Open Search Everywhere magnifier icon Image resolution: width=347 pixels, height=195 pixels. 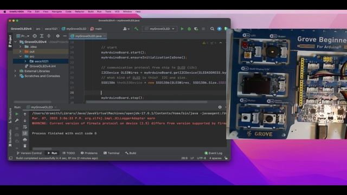click(x=212, y=29)
